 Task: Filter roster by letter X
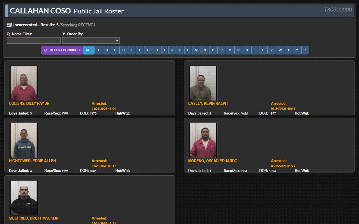point(289,50)
